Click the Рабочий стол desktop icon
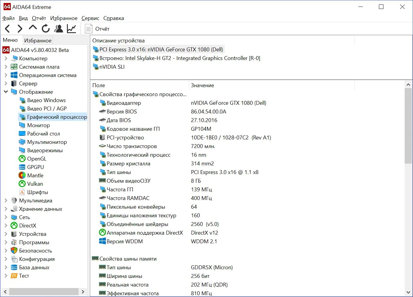The image size is (413, 297). point(22,134)
